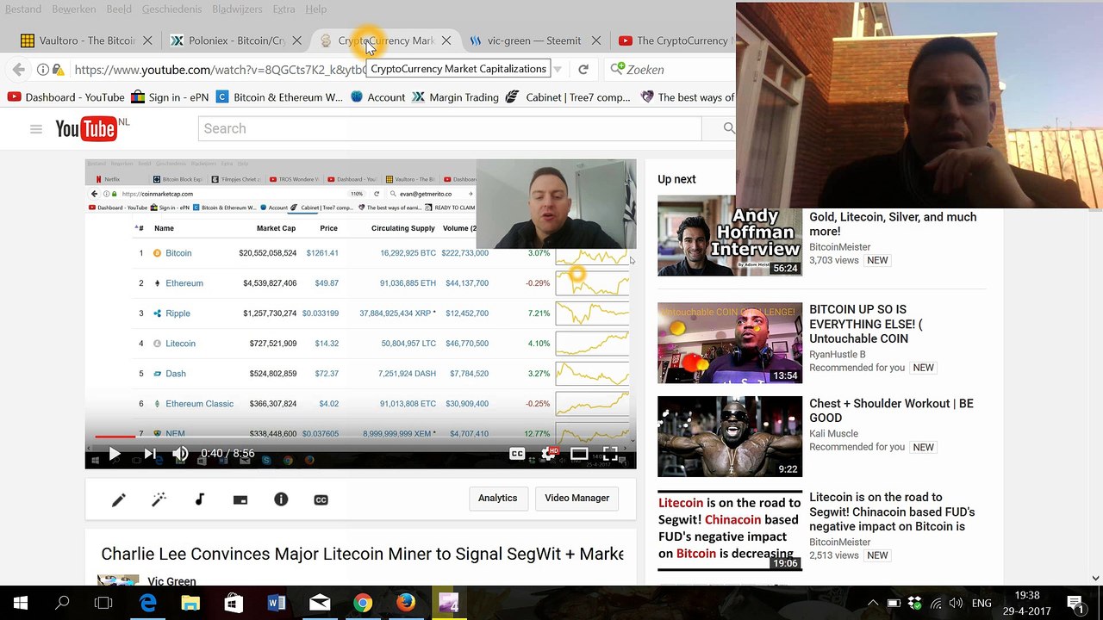Open the Account bookmark

(378, 97)
